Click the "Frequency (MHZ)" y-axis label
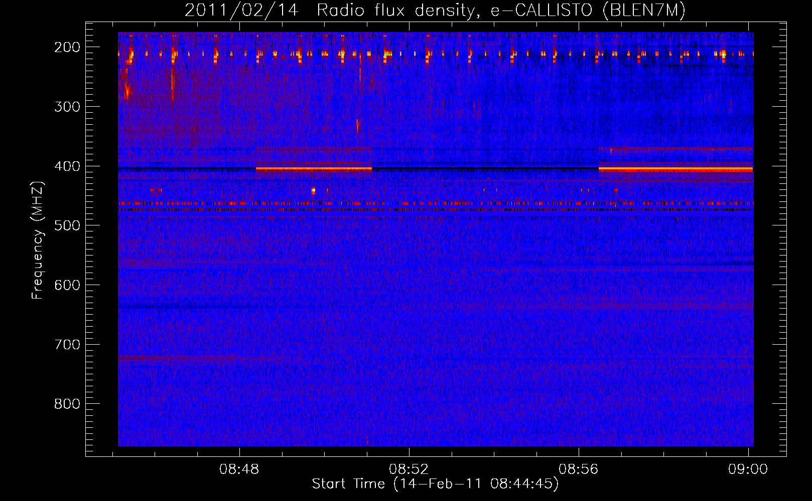 [x=38, y=240]
